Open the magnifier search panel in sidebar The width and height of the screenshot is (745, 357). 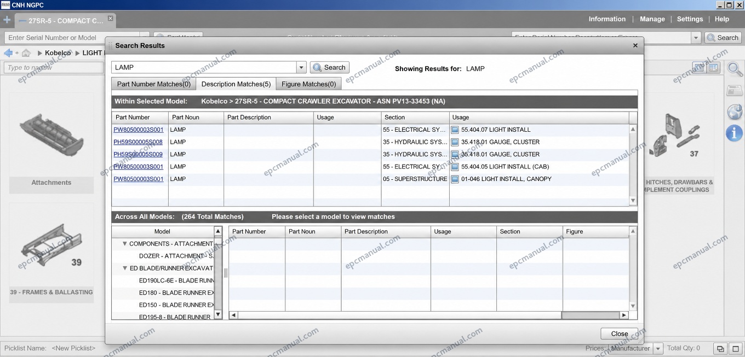pyautogui.click(x=734, y=69)
